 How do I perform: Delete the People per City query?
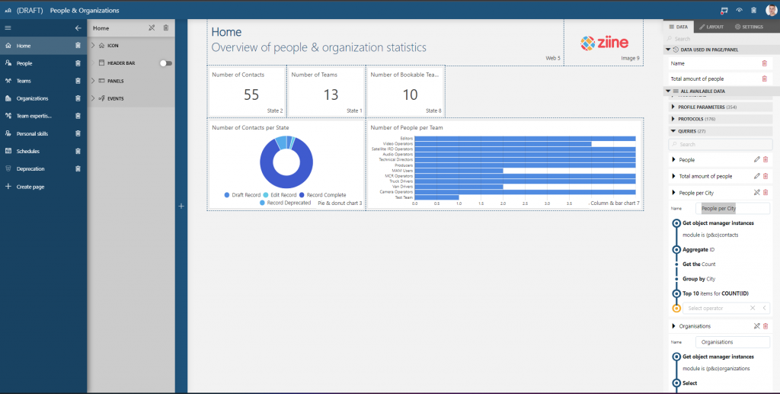766,193
